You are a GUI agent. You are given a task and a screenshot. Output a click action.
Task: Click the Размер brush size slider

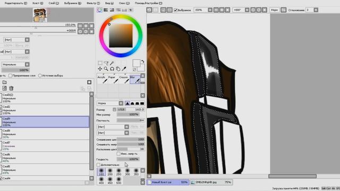131,109
